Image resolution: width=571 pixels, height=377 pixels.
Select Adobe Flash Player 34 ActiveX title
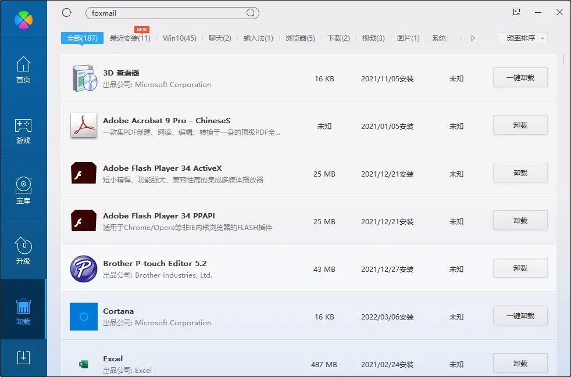pyautogui.click(x=162, y=168)
